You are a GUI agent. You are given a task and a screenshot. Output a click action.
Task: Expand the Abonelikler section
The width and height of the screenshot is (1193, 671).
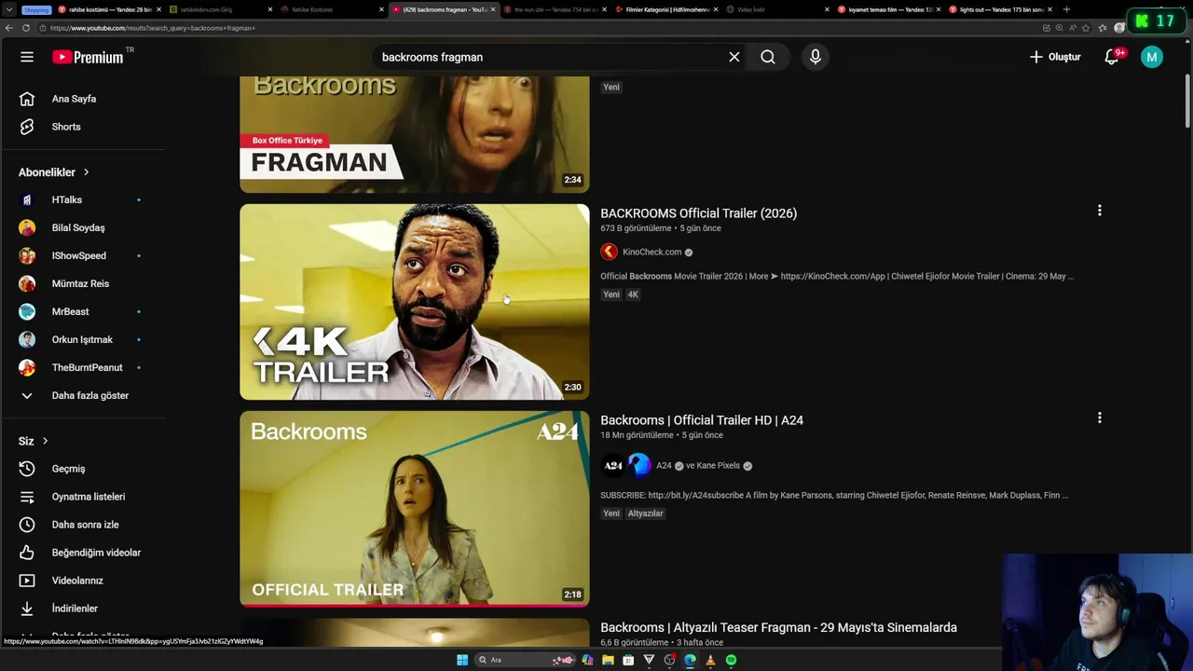(x=54, y=172)
